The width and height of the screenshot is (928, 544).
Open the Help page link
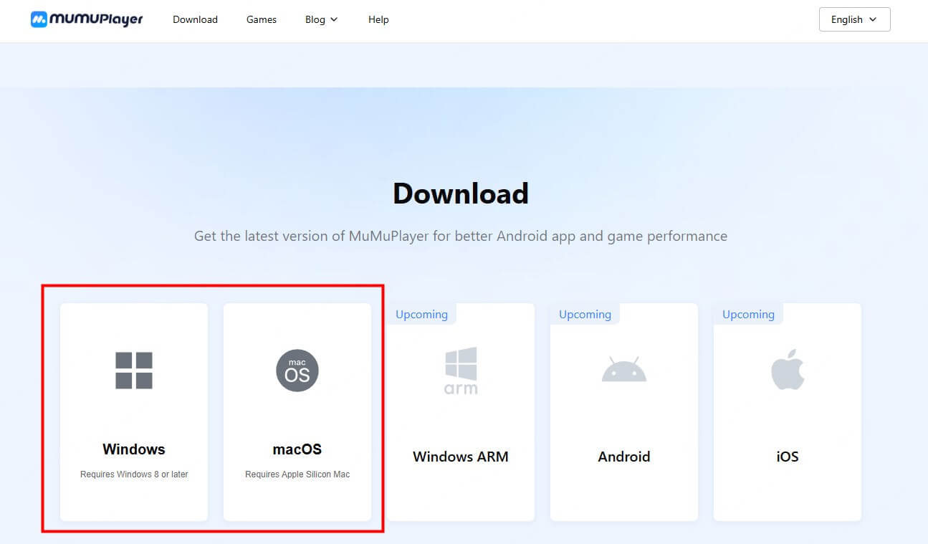pyautogui.click(x=378, y=19)
